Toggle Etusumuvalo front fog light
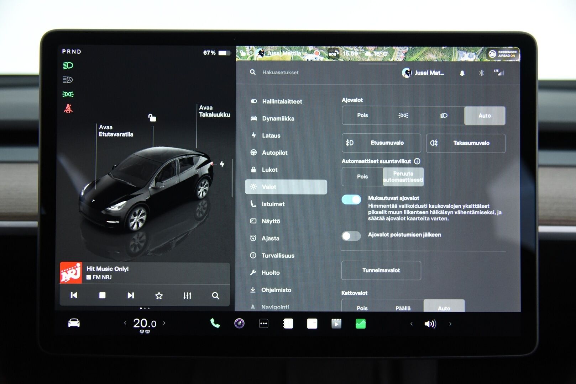This screenshot has height=384, width=576. click(x=381, y=143)
